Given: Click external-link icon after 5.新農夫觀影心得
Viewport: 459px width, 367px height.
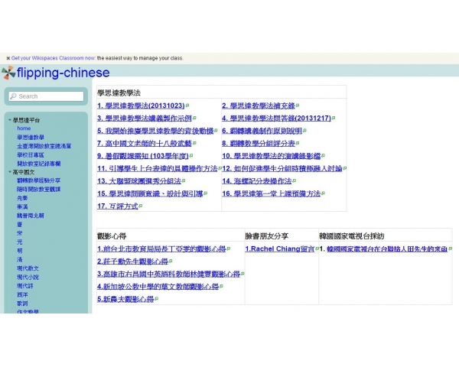Looking at the screenshot, I should [157, 299].
